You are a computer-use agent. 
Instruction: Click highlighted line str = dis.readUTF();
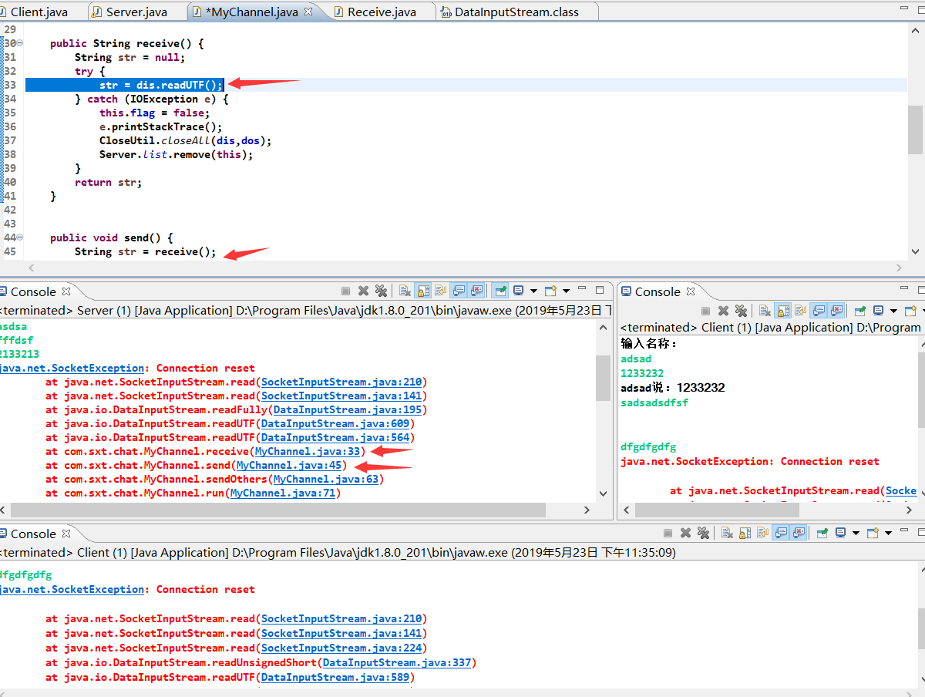(x=161, y=85)
